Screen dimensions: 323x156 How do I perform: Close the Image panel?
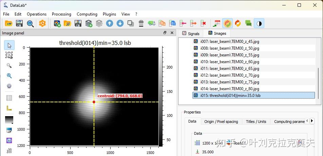point(172,33)
